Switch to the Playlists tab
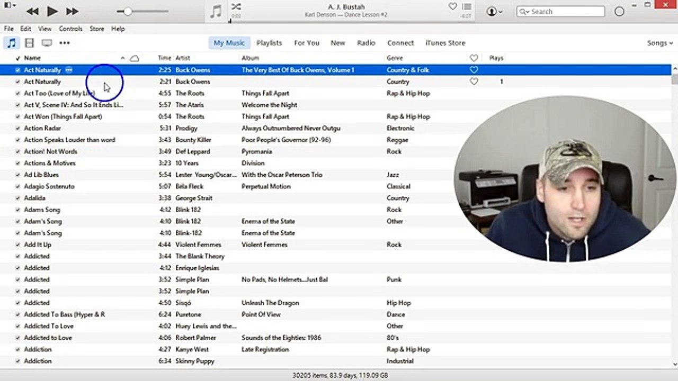This screenshot has width=678, height=381. [269, 43]
